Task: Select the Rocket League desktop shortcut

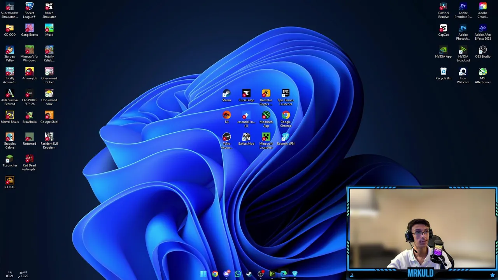Action: [29, 10]
